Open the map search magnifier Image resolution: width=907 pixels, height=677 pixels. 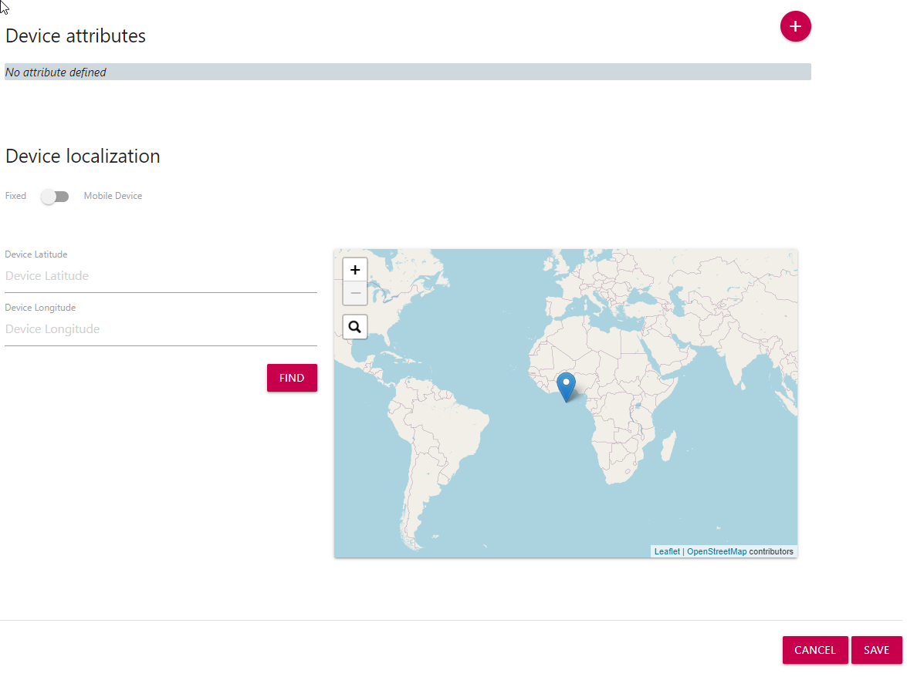355,327
